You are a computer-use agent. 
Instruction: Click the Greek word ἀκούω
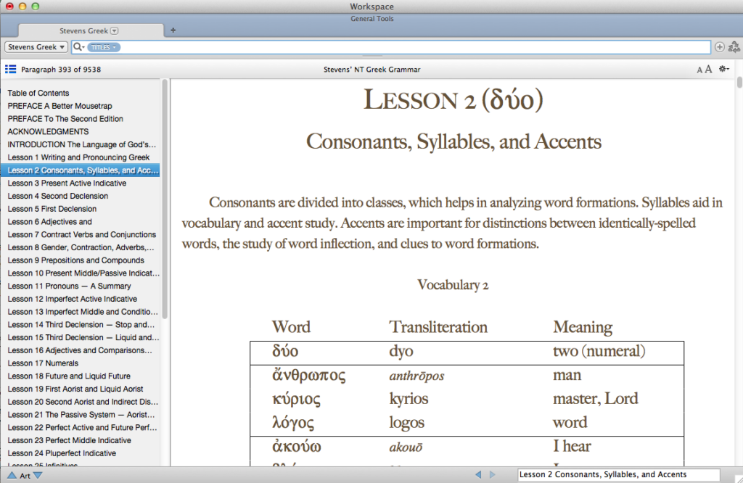[x=297, y=446]
